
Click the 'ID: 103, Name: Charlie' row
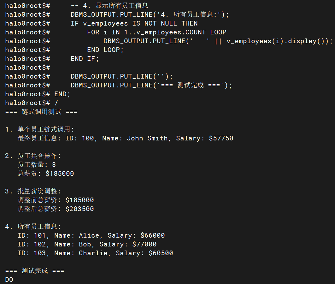(x=95, y=253)
